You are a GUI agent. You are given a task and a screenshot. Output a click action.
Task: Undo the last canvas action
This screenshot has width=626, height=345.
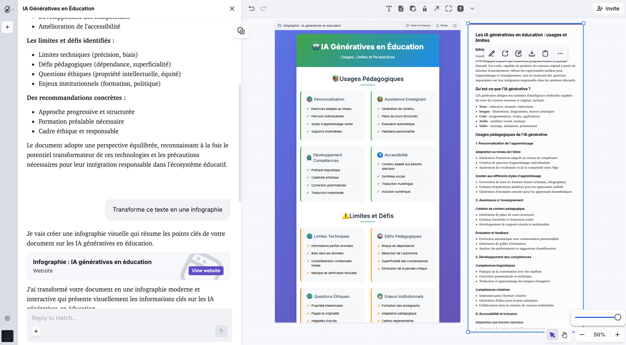pyautogui.click(x=252, y=9)
